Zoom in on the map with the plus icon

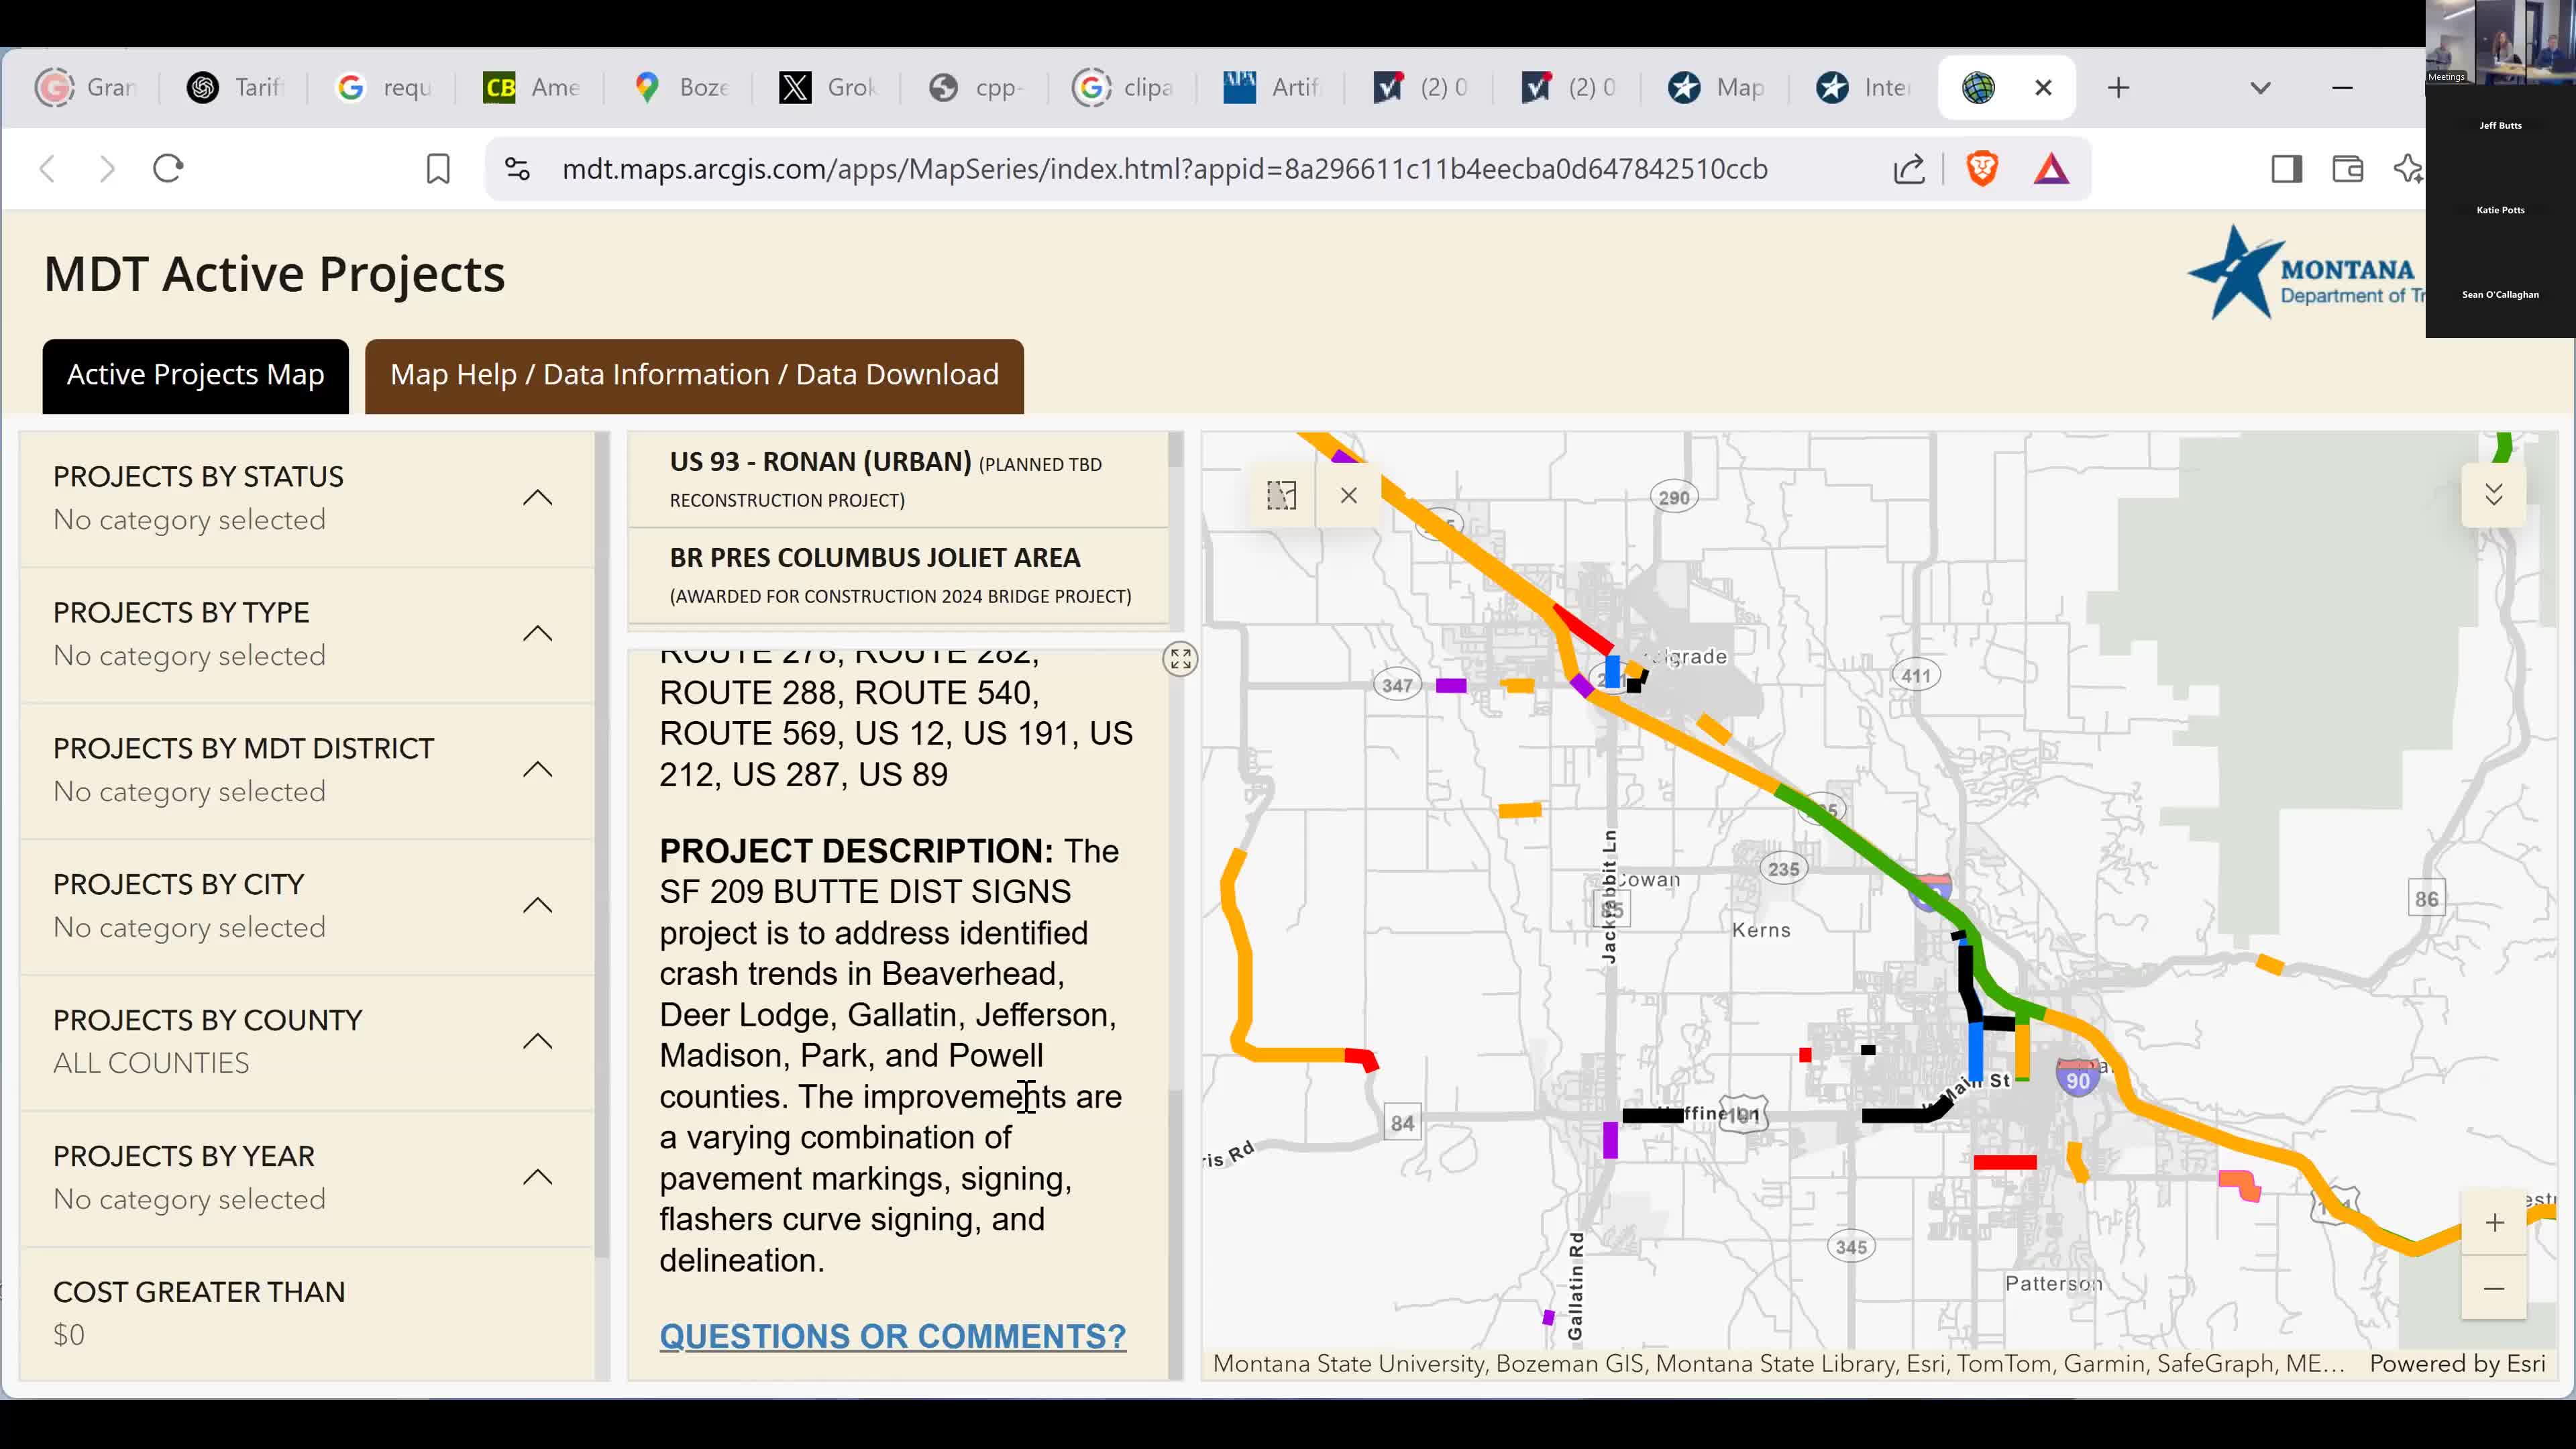(x=2494, y=1222)
